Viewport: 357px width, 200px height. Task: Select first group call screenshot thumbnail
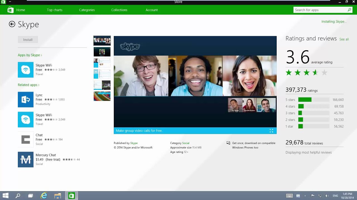[x=102, y=41]
